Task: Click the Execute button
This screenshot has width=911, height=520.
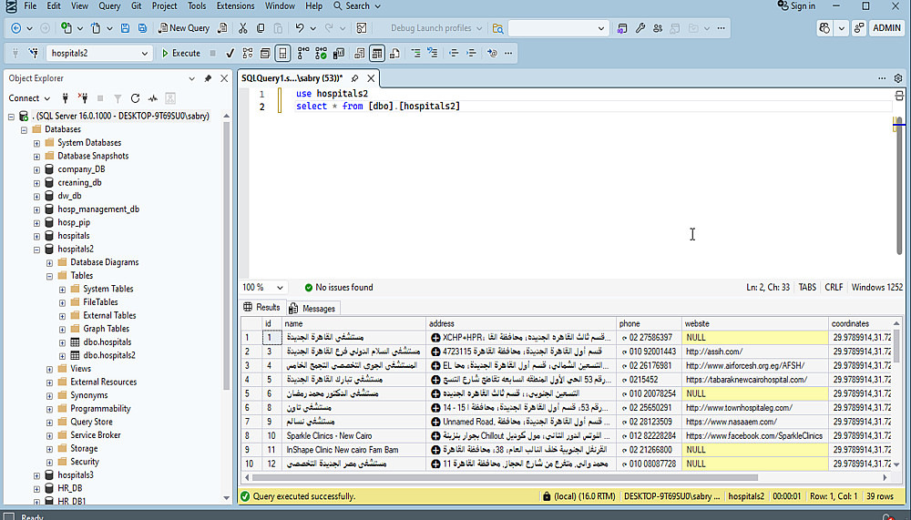Action: point(180,54)
